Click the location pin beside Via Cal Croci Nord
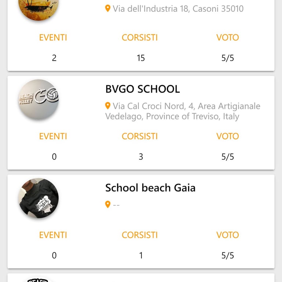The width and height of the screenshot is (282, 282). pos(108,106)
